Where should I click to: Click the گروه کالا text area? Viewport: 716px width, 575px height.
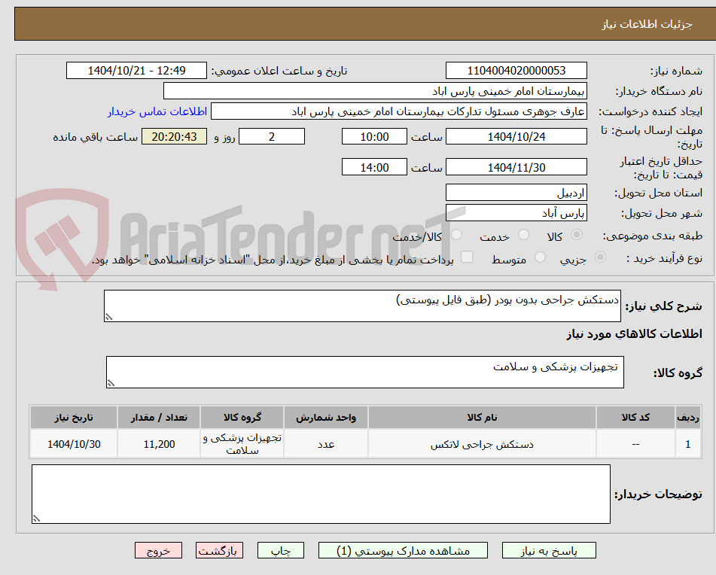coord(365,373)
